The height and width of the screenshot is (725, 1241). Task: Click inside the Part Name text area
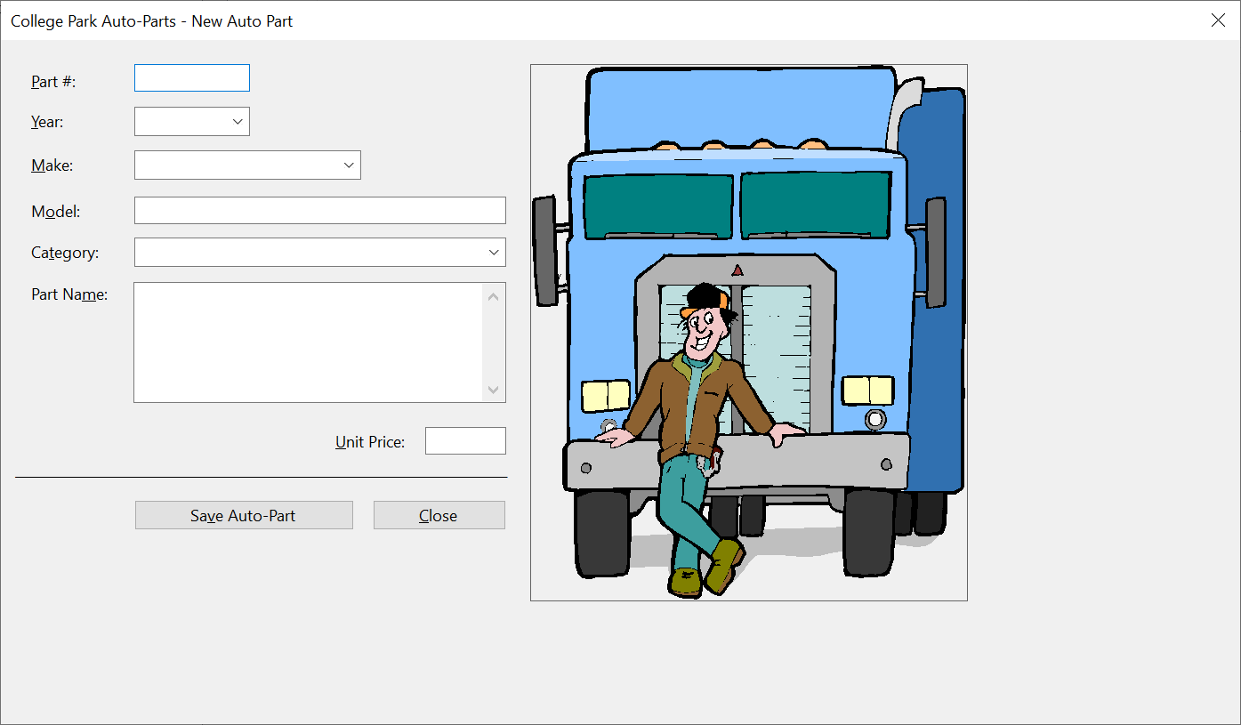point(309,342)
